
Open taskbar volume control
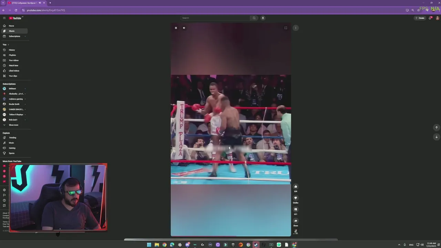422,245
